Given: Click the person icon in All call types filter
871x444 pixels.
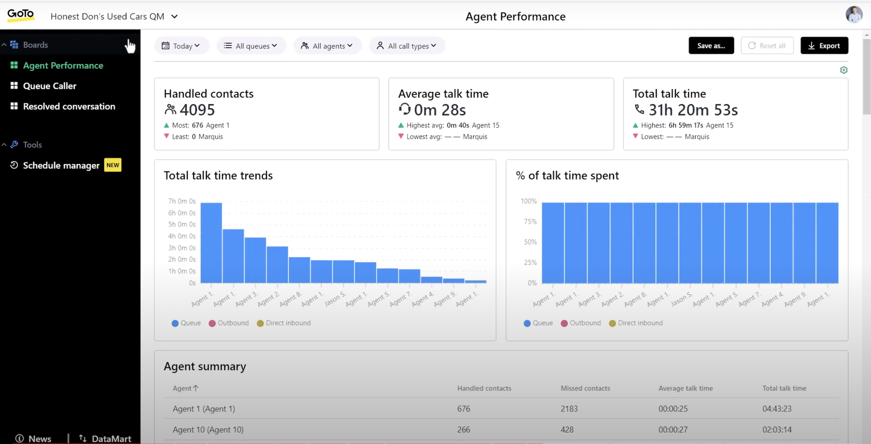Looking at the screenshot, I should click(x=380, y=46).
